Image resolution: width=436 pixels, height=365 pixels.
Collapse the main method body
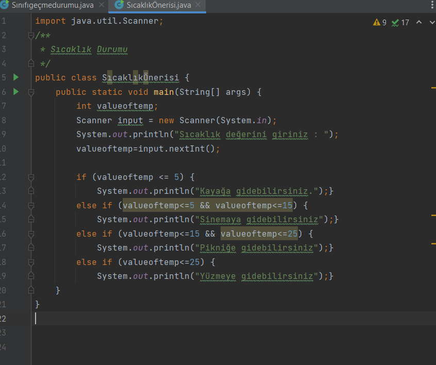31,92
